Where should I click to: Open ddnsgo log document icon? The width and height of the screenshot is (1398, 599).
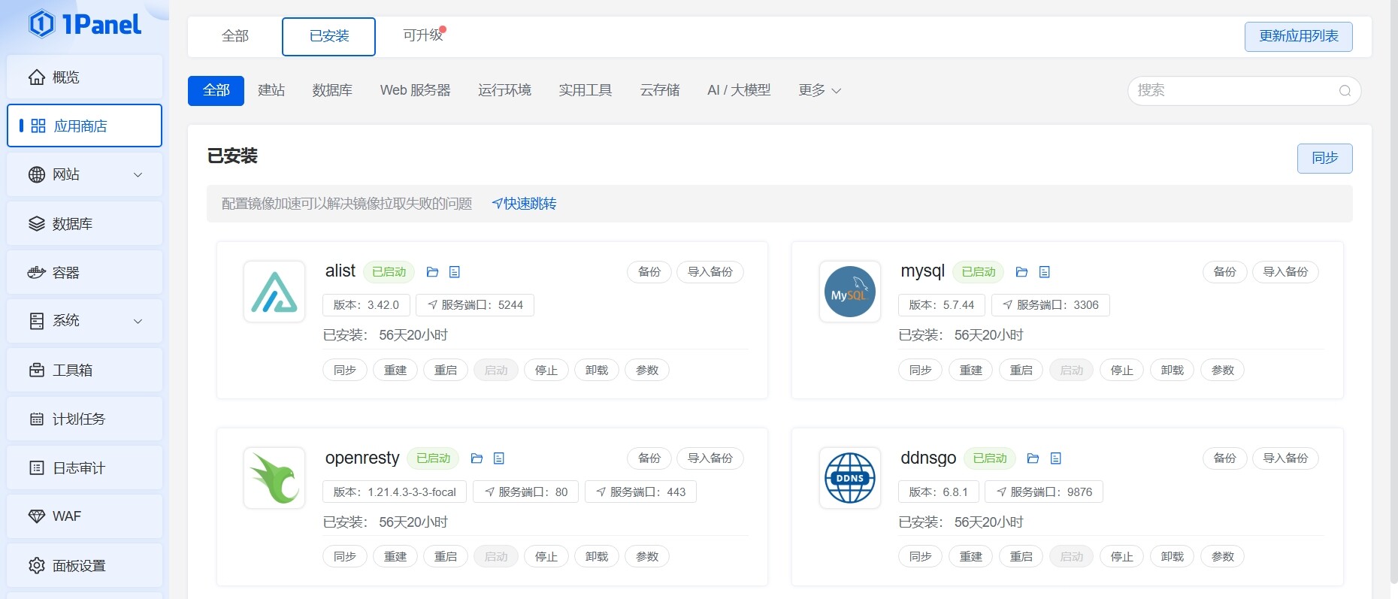point(1055,458)
